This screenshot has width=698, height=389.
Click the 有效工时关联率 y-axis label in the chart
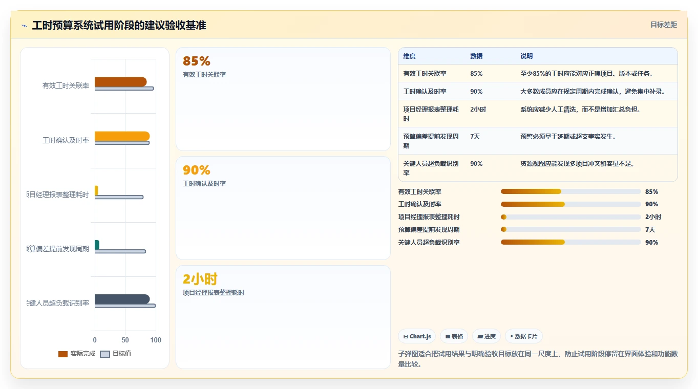pyautogui.click(x=66, y=86)
